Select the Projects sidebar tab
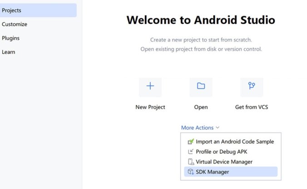The height and width of the screenshot is (189, 307). pyautogui.click(x=38, y=10)
